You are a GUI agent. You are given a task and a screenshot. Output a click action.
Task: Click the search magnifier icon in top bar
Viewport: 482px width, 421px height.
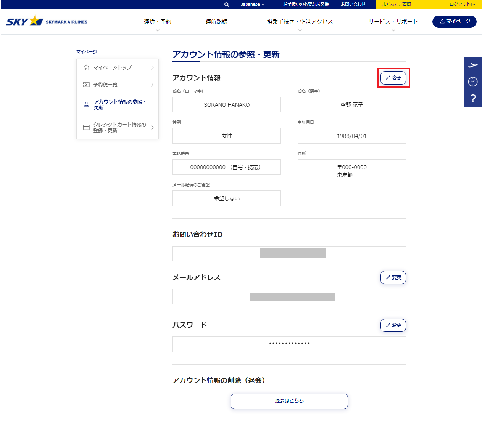click(227, 5)
